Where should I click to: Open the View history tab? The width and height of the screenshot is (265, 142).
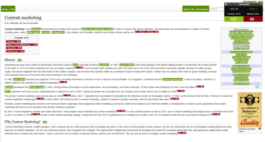coord(202,9)
